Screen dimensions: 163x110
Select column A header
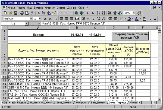click(x=38, y=28)
